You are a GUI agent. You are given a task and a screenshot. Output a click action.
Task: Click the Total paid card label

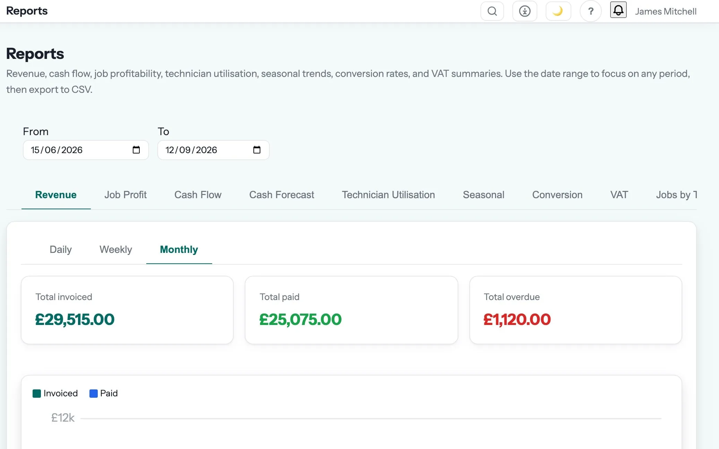[279, 297]
